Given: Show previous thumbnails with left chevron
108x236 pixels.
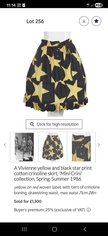Looking at the screenshot, I should click(5, 145).
